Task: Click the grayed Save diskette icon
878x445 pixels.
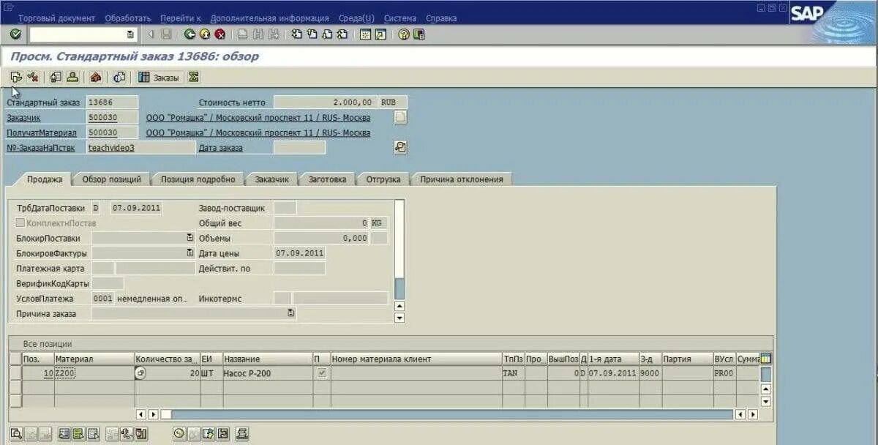Action: (x=167, y=34)
